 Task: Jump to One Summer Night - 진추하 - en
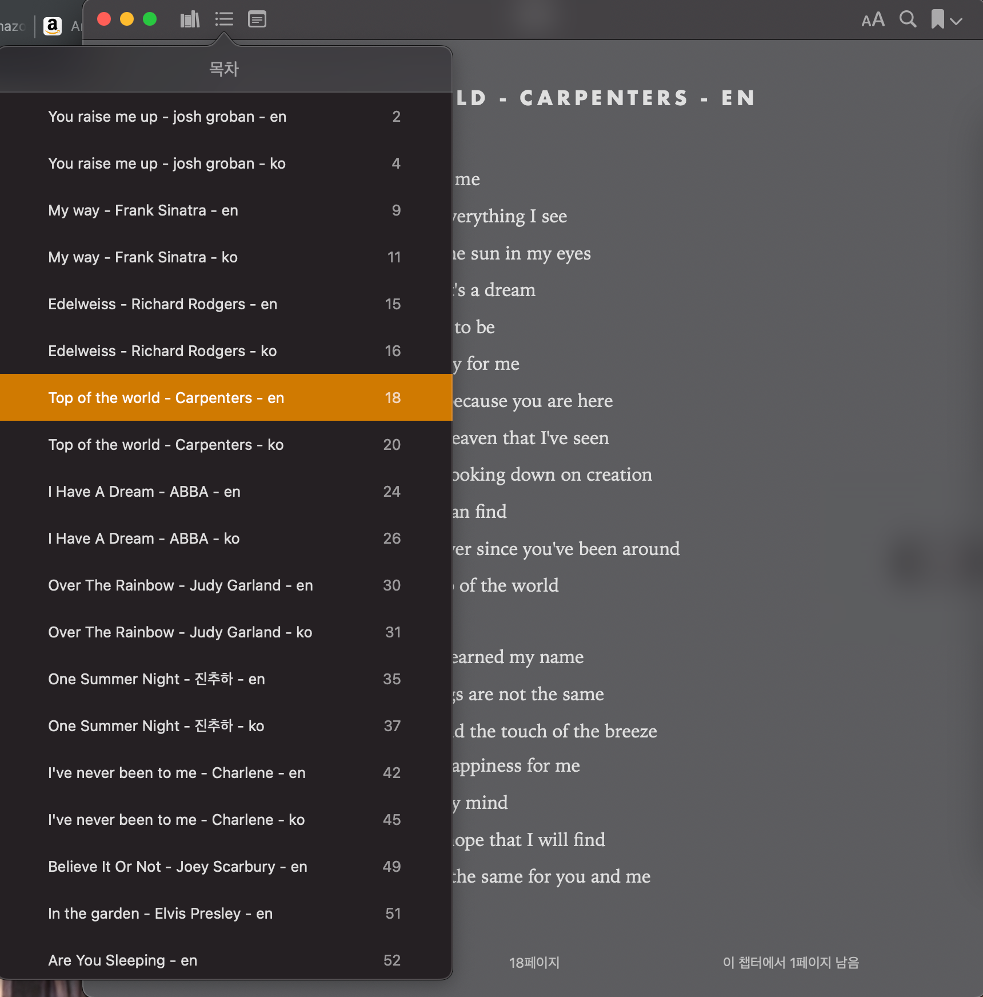pyautogui.click(x=226, y=679)
